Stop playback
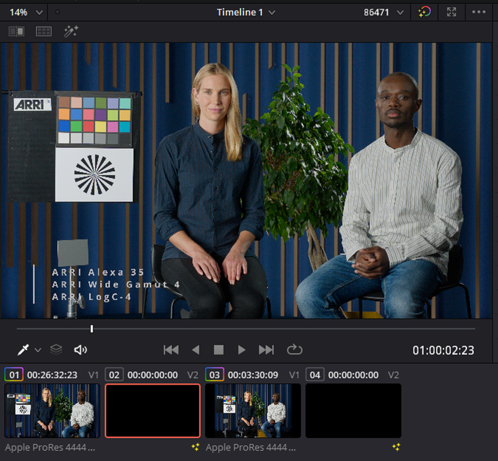 pyautogui.click(x=219, y=350)
